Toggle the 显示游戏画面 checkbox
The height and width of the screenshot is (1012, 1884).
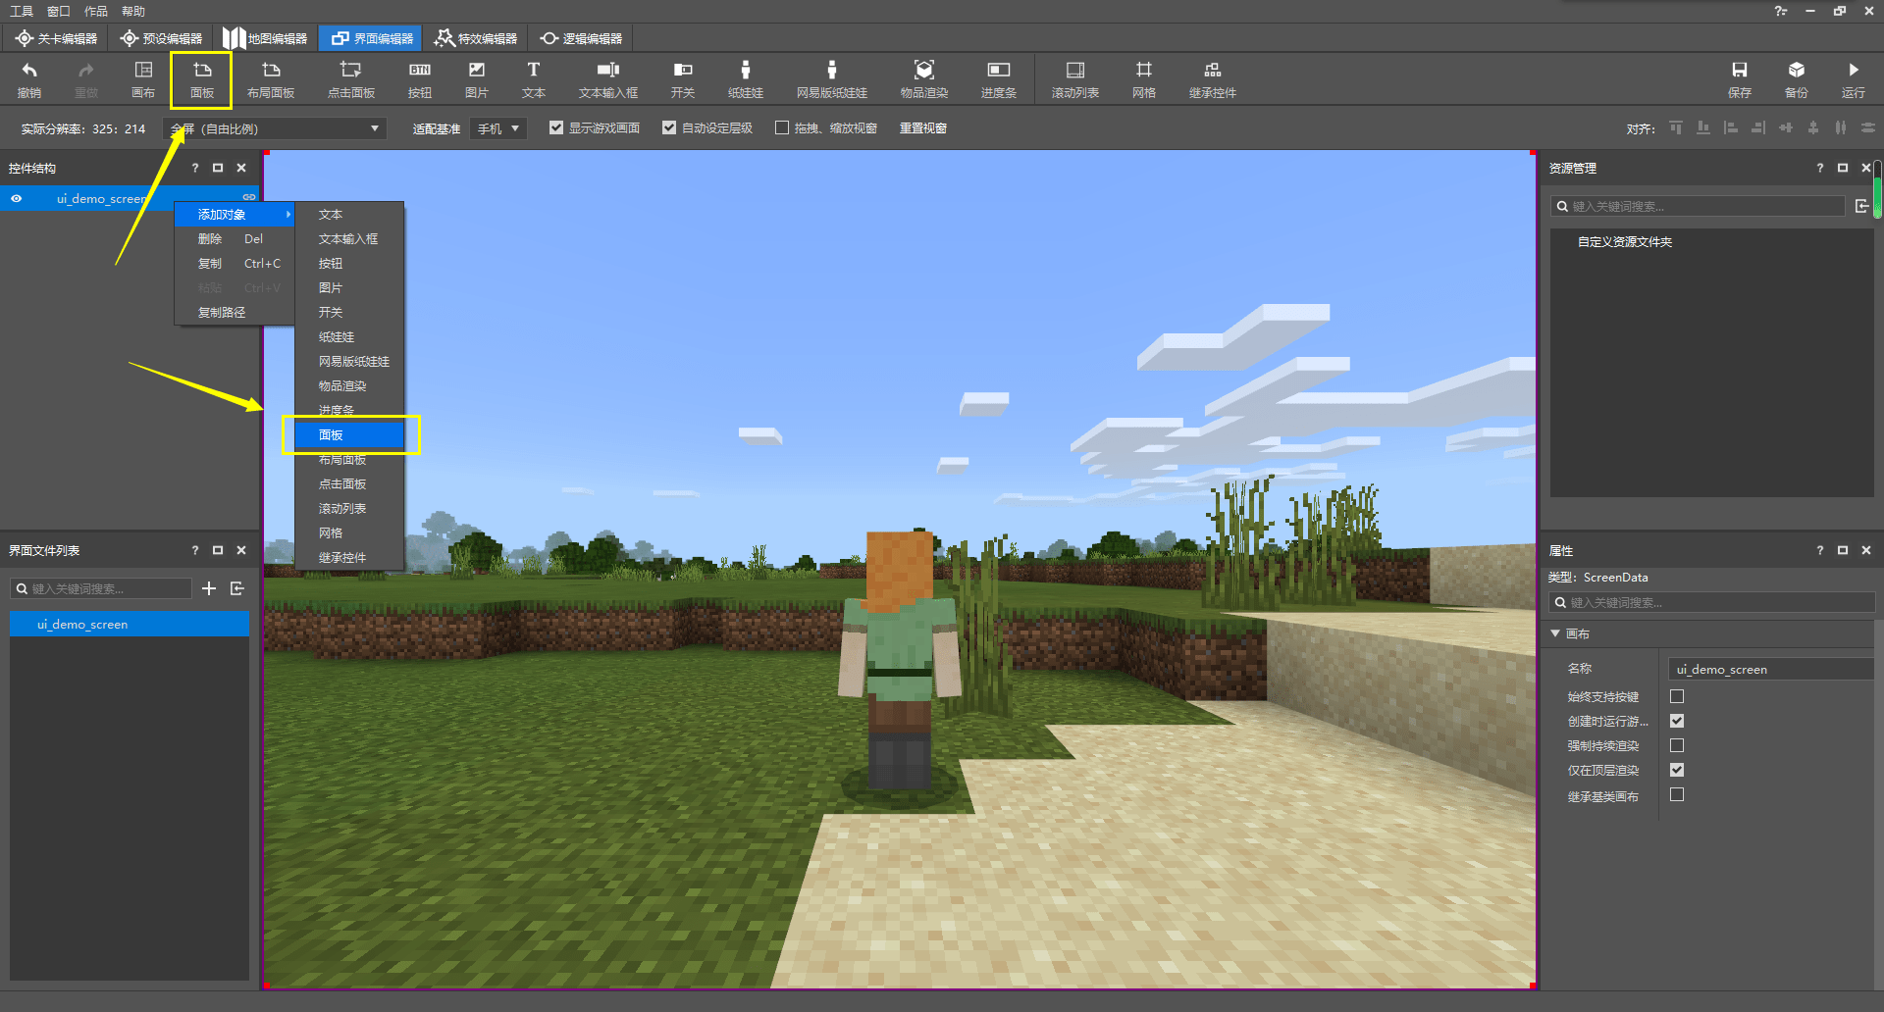[x=556, y=128]
